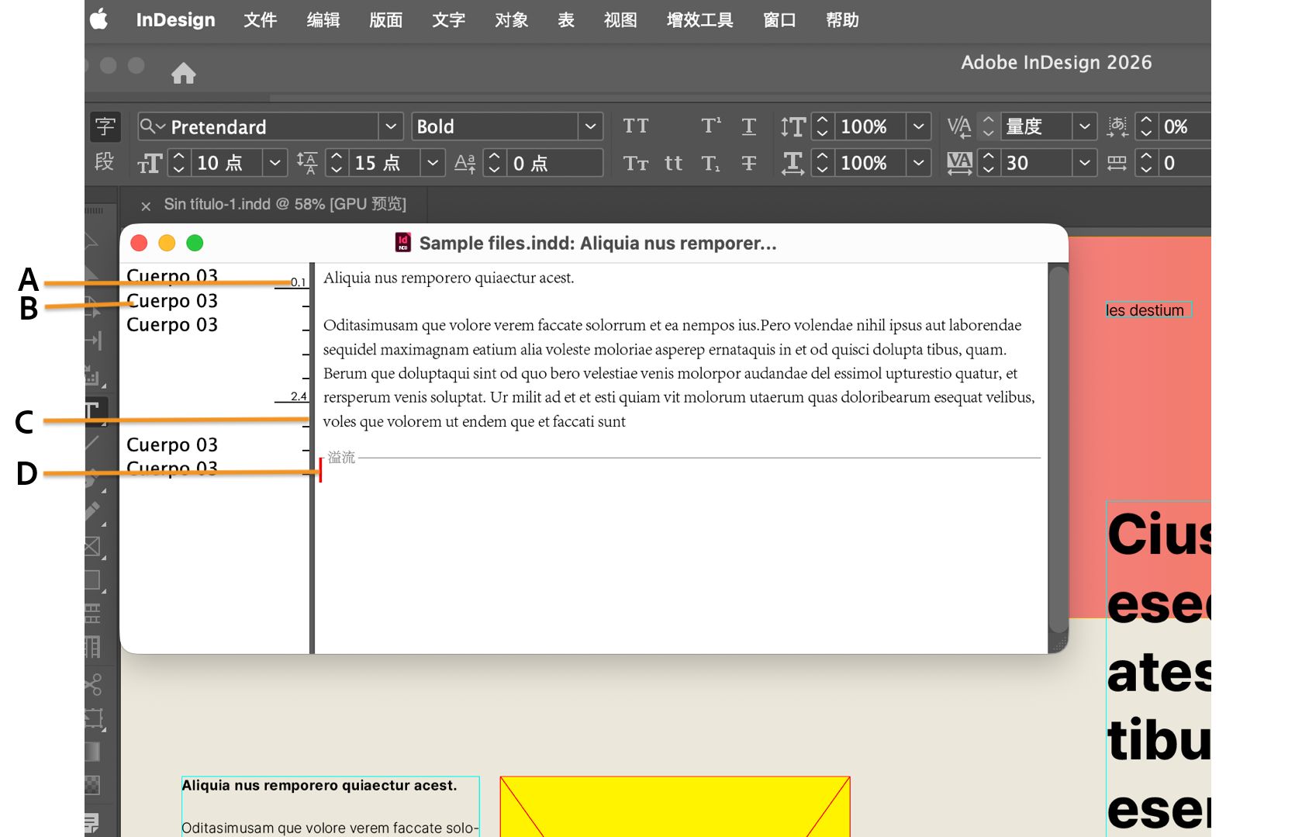Select the Pencil tool
Viewport: 1295px width, 837px height.
click(92, 512)
